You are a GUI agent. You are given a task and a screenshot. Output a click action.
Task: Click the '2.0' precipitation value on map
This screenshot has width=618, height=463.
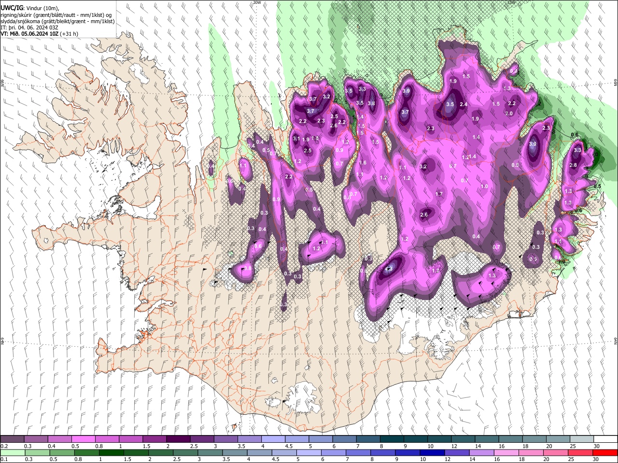coord(509,113)
